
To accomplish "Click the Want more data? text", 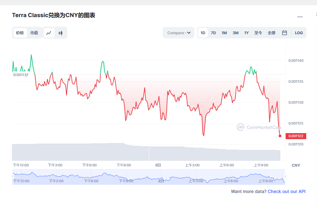I will (249, 191).
